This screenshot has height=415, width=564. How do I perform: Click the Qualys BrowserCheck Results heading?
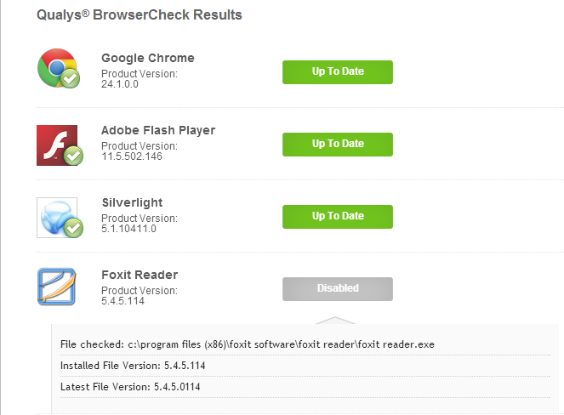[140, 14]
